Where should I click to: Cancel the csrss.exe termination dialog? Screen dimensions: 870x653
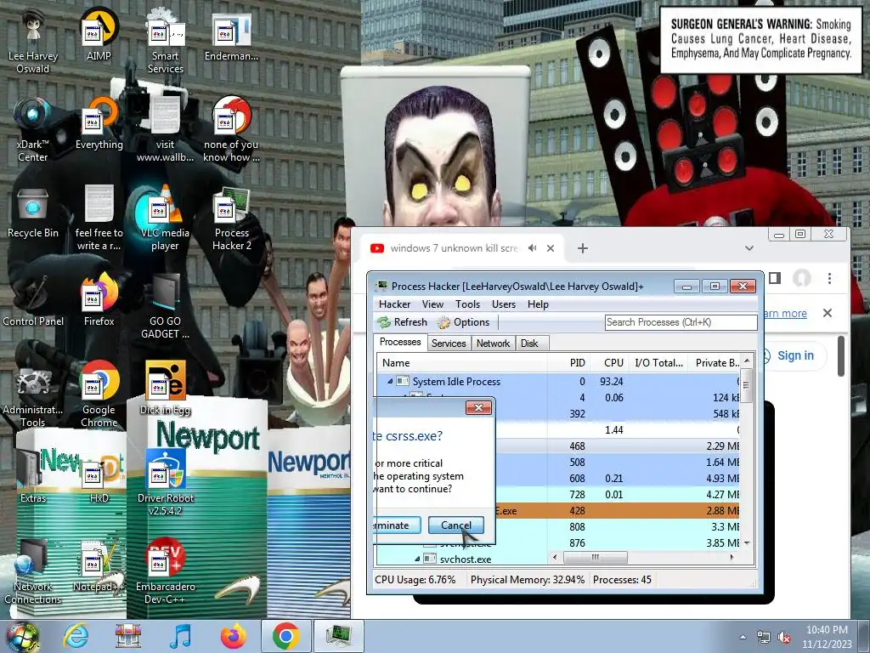tap(456, 525)
